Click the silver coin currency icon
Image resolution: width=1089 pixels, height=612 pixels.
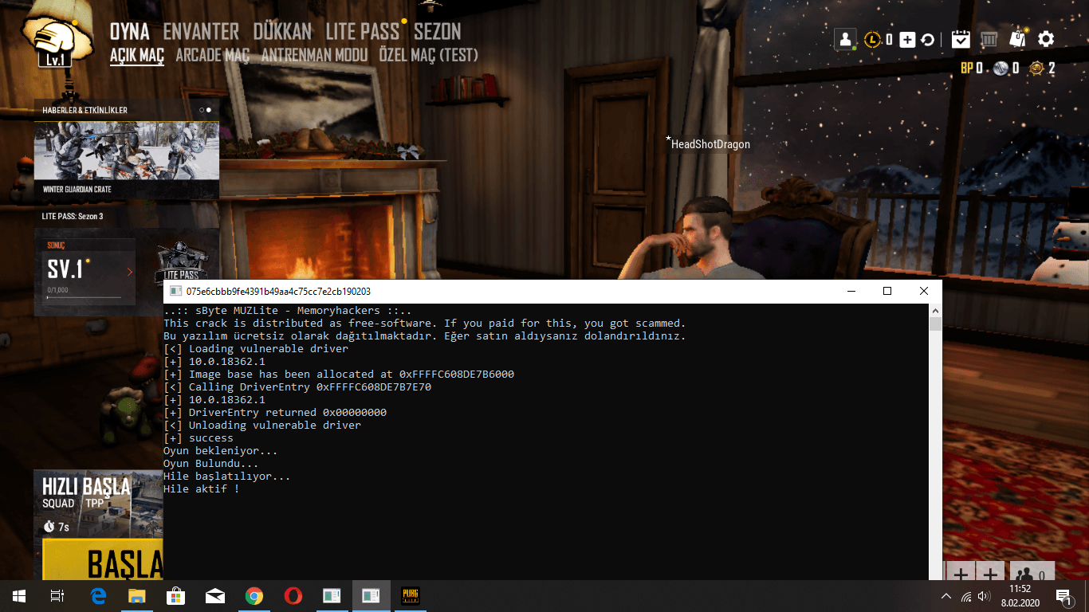point(1001,69)
